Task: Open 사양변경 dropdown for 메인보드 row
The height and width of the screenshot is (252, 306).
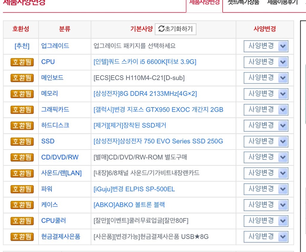Action: click(x=266, y=78)
